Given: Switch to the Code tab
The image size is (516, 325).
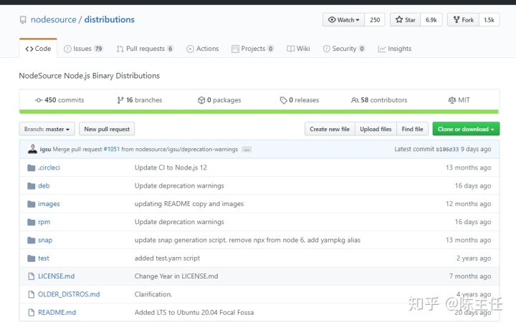Looking at the screenshot, I should pos(38,49).
